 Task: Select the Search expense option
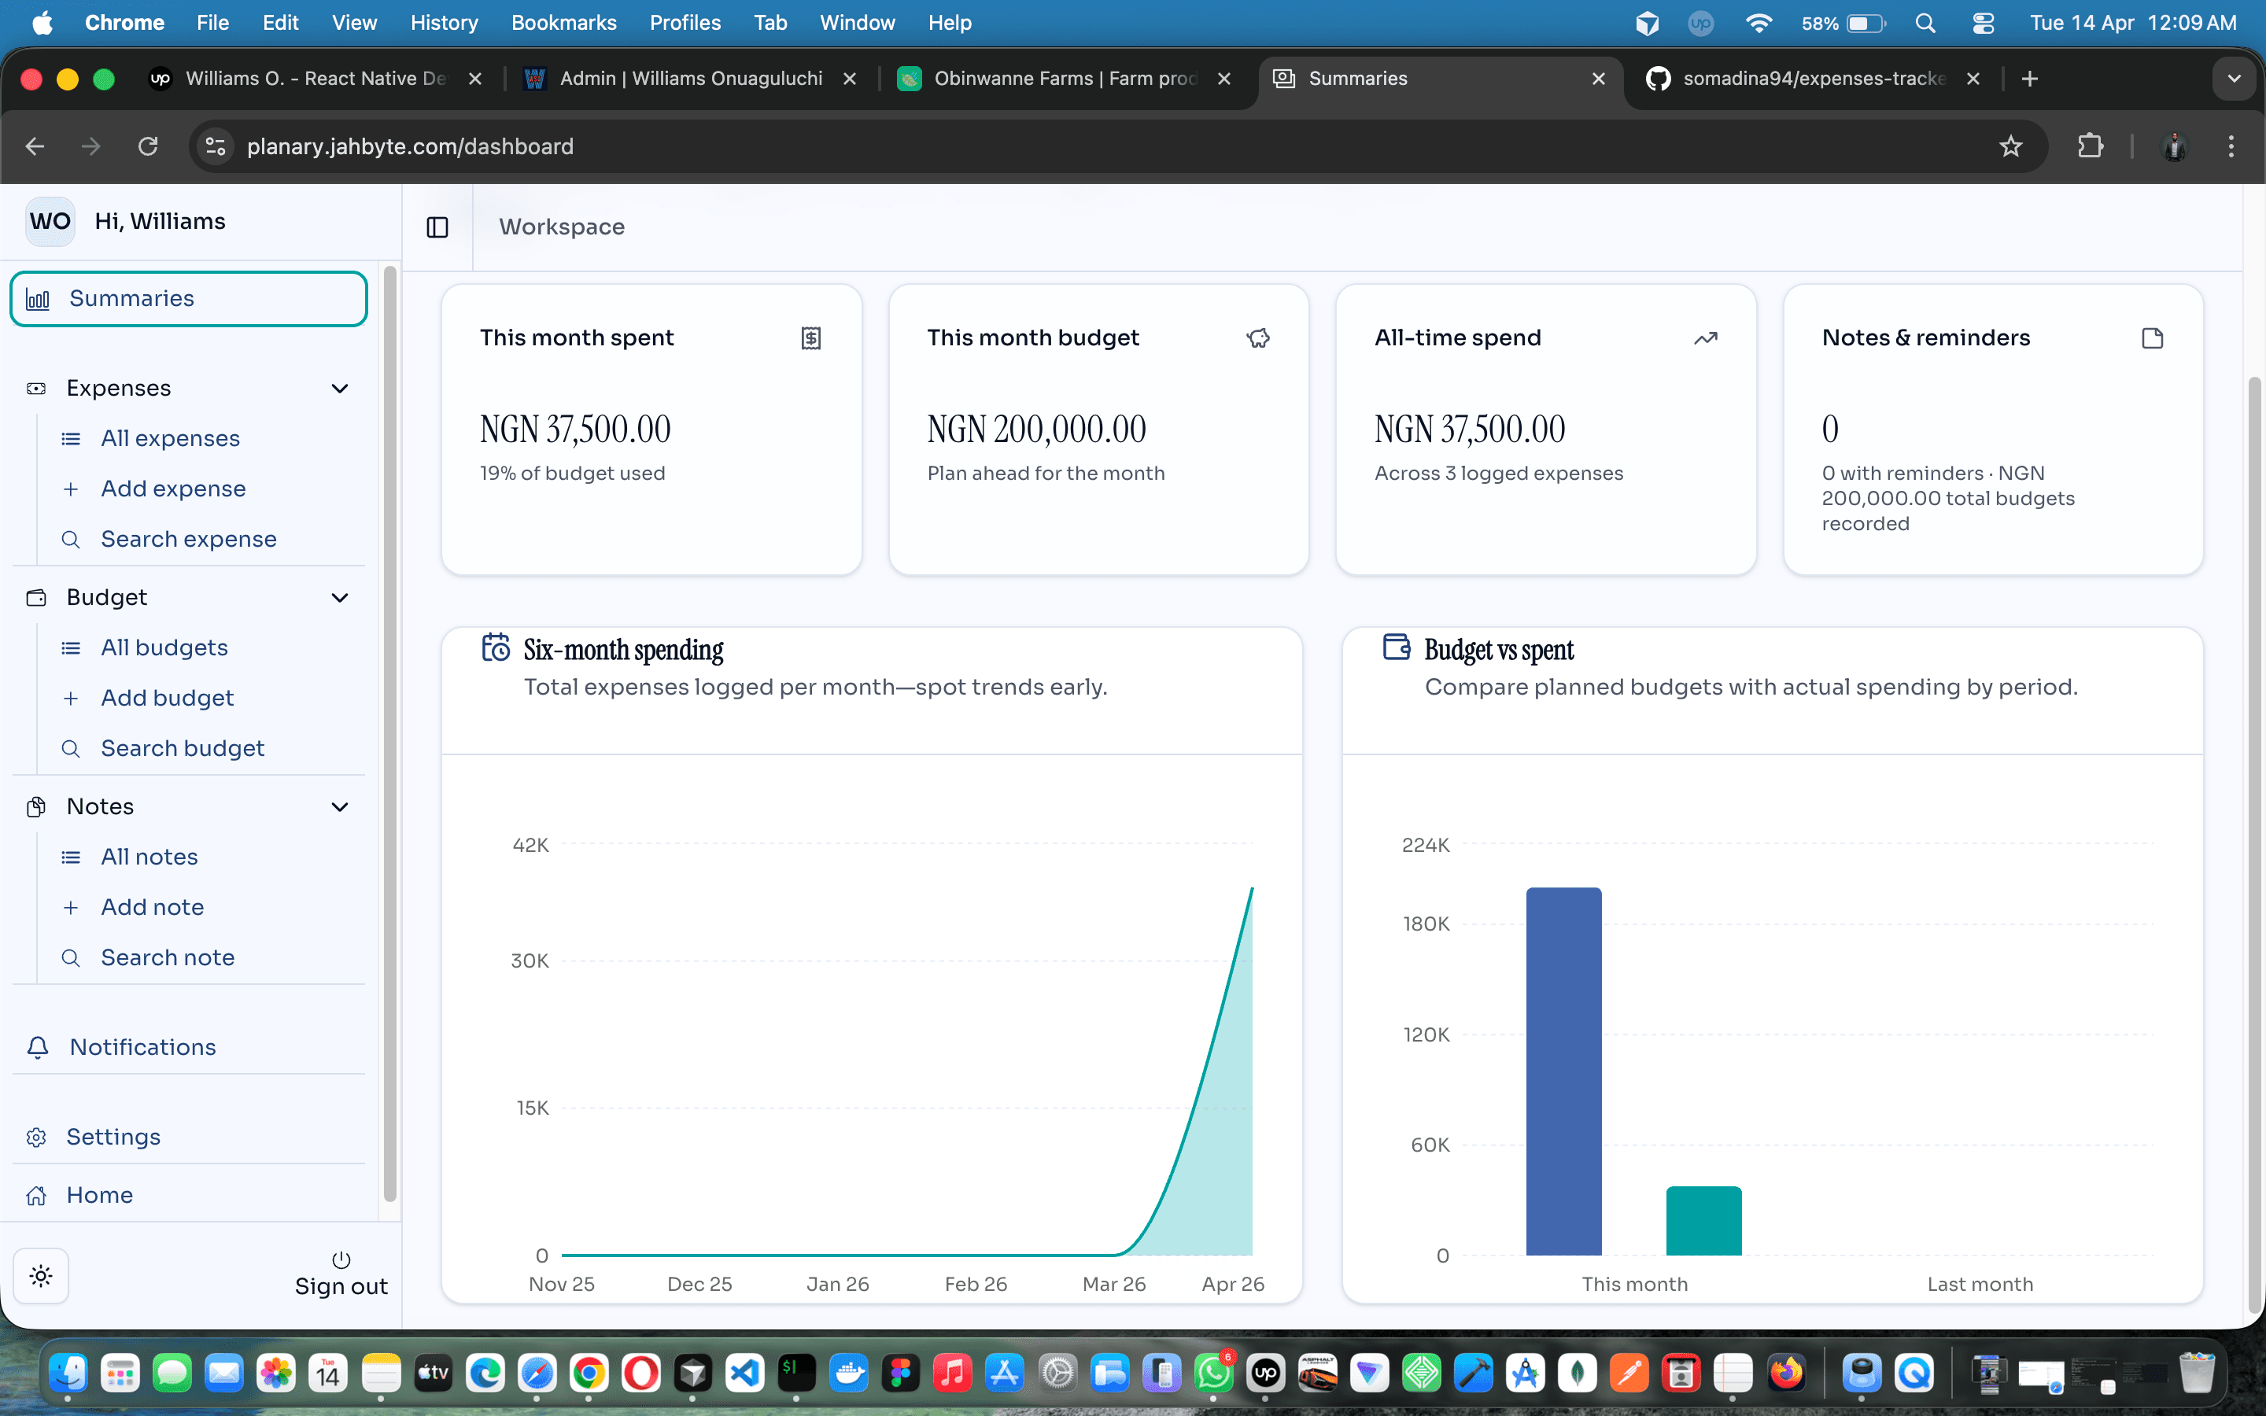coord(187,539)
